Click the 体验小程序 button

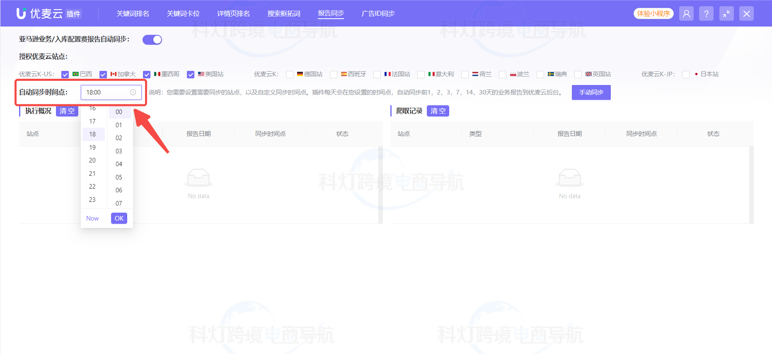click(x=653, y=14)
